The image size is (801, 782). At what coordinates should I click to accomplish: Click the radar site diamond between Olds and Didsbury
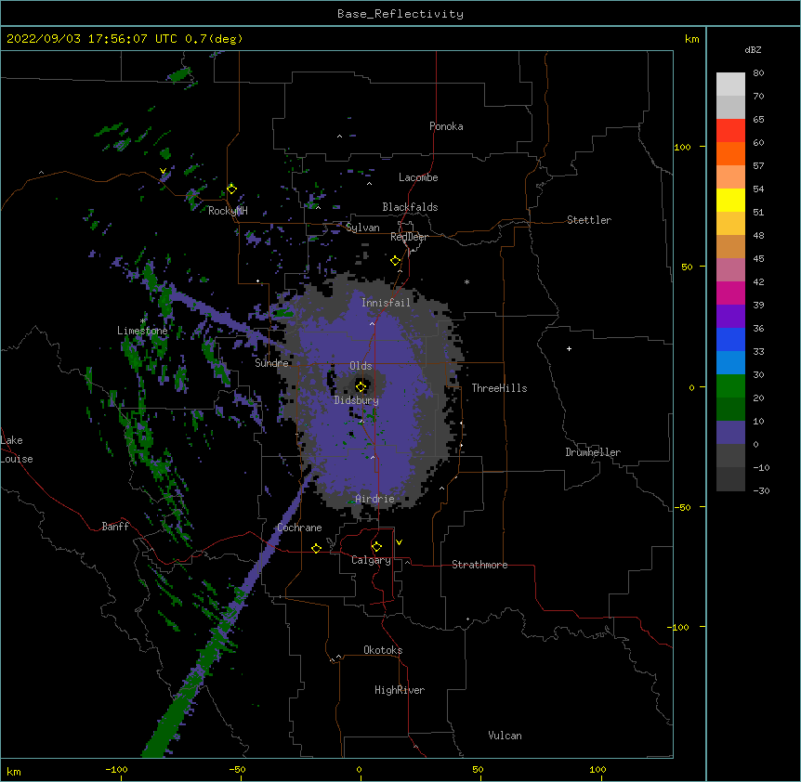pyautogui.click(x=361, y=386)
